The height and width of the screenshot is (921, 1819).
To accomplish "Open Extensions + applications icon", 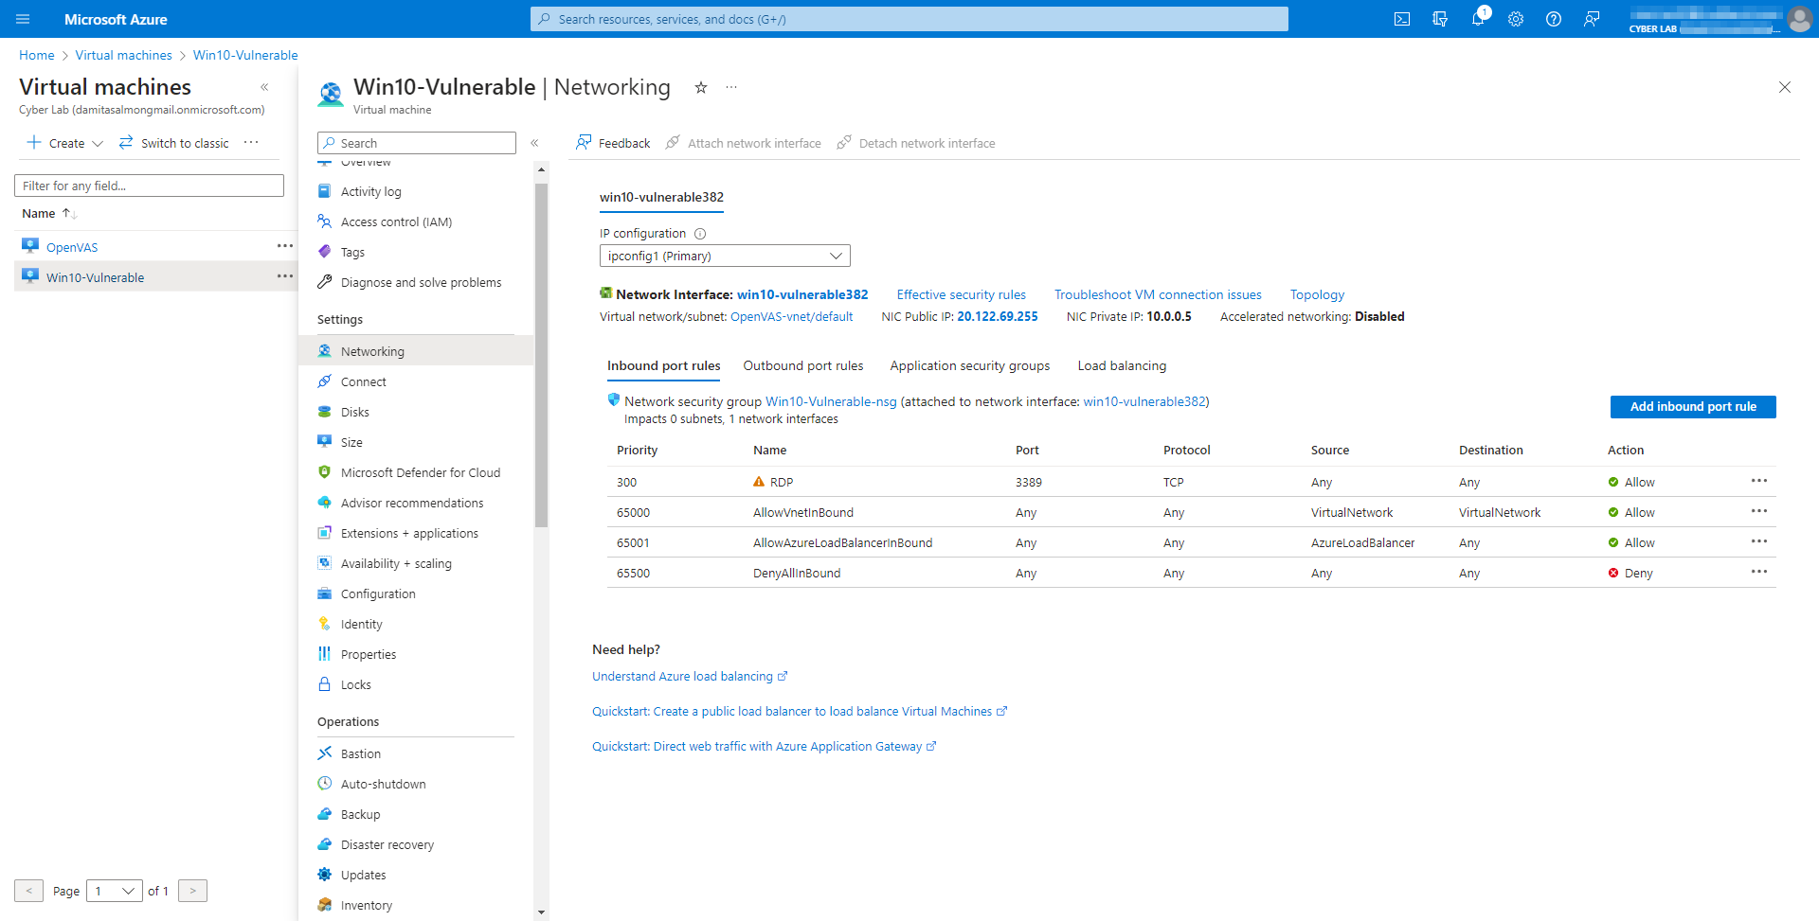I will [324, 532].
